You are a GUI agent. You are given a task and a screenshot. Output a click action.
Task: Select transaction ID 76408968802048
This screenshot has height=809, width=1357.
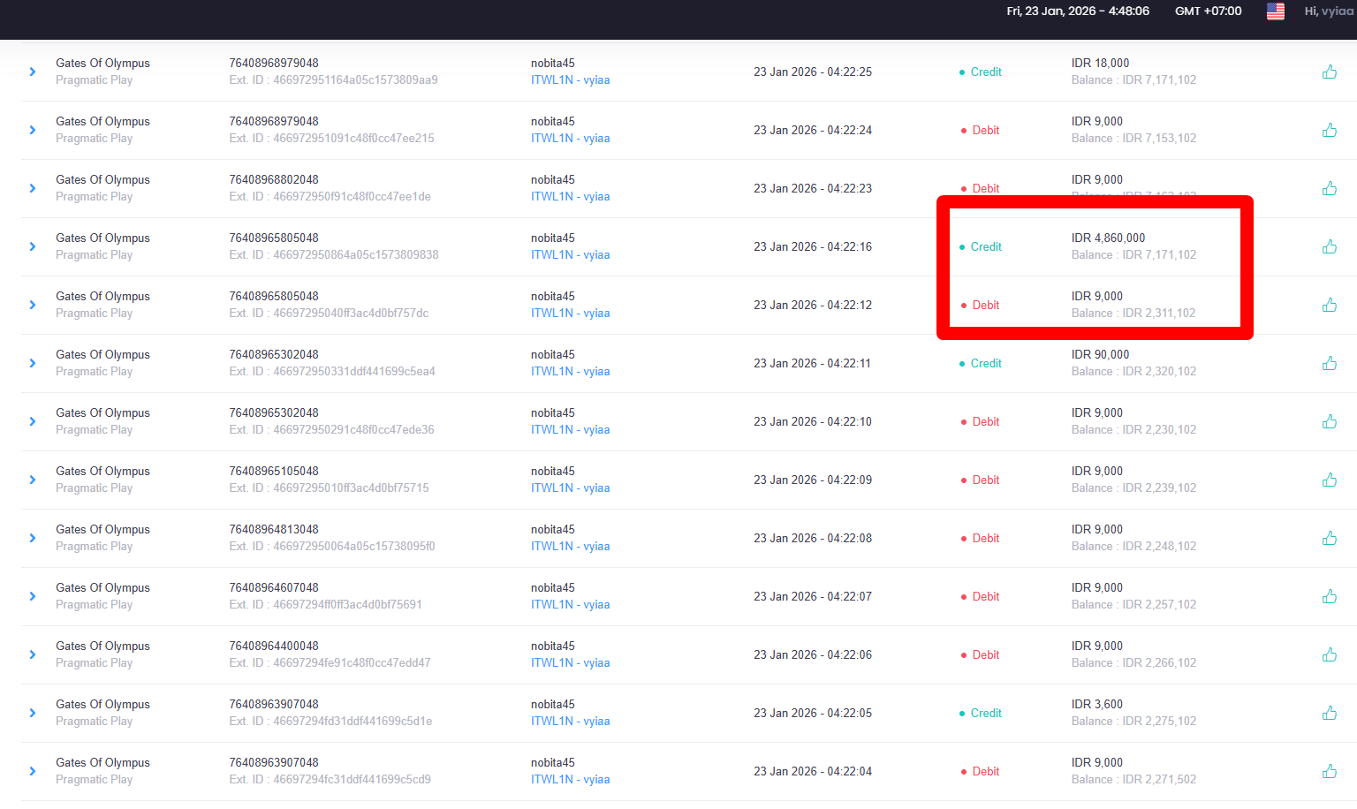tap(274, 179)
